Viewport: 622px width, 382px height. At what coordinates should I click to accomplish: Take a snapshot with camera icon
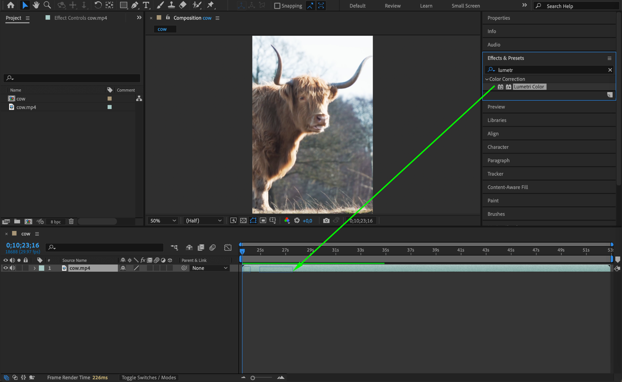(326, 221)
